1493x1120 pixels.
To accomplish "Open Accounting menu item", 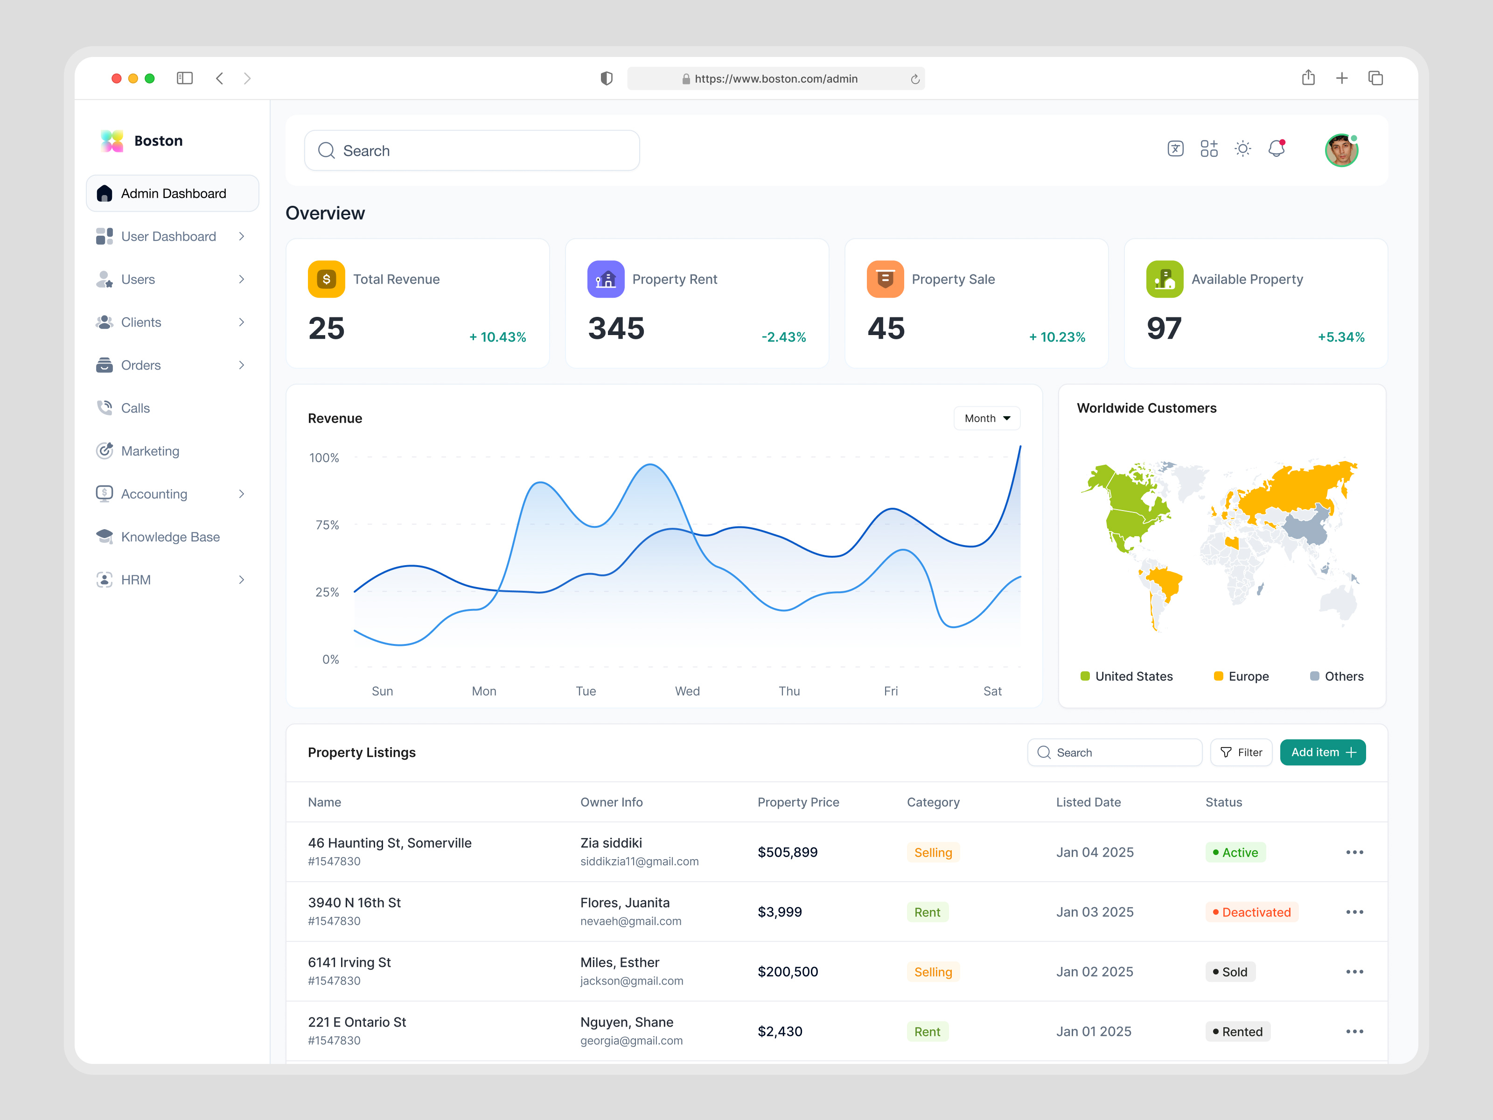I will (173, 494).
